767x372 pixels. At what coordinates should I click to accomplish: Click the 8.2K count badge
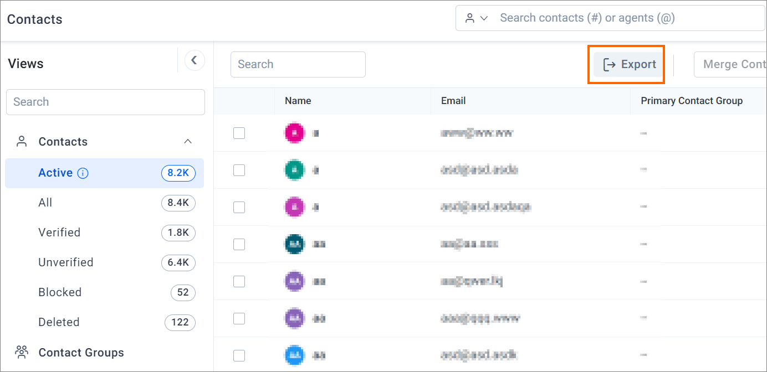[178, 173]
